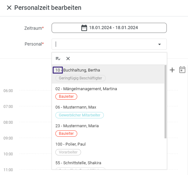The width and height of the screenshot is (188, 175).
Task: Click the Geringfügig Beschäftigter tag
Action: [80, 78]
